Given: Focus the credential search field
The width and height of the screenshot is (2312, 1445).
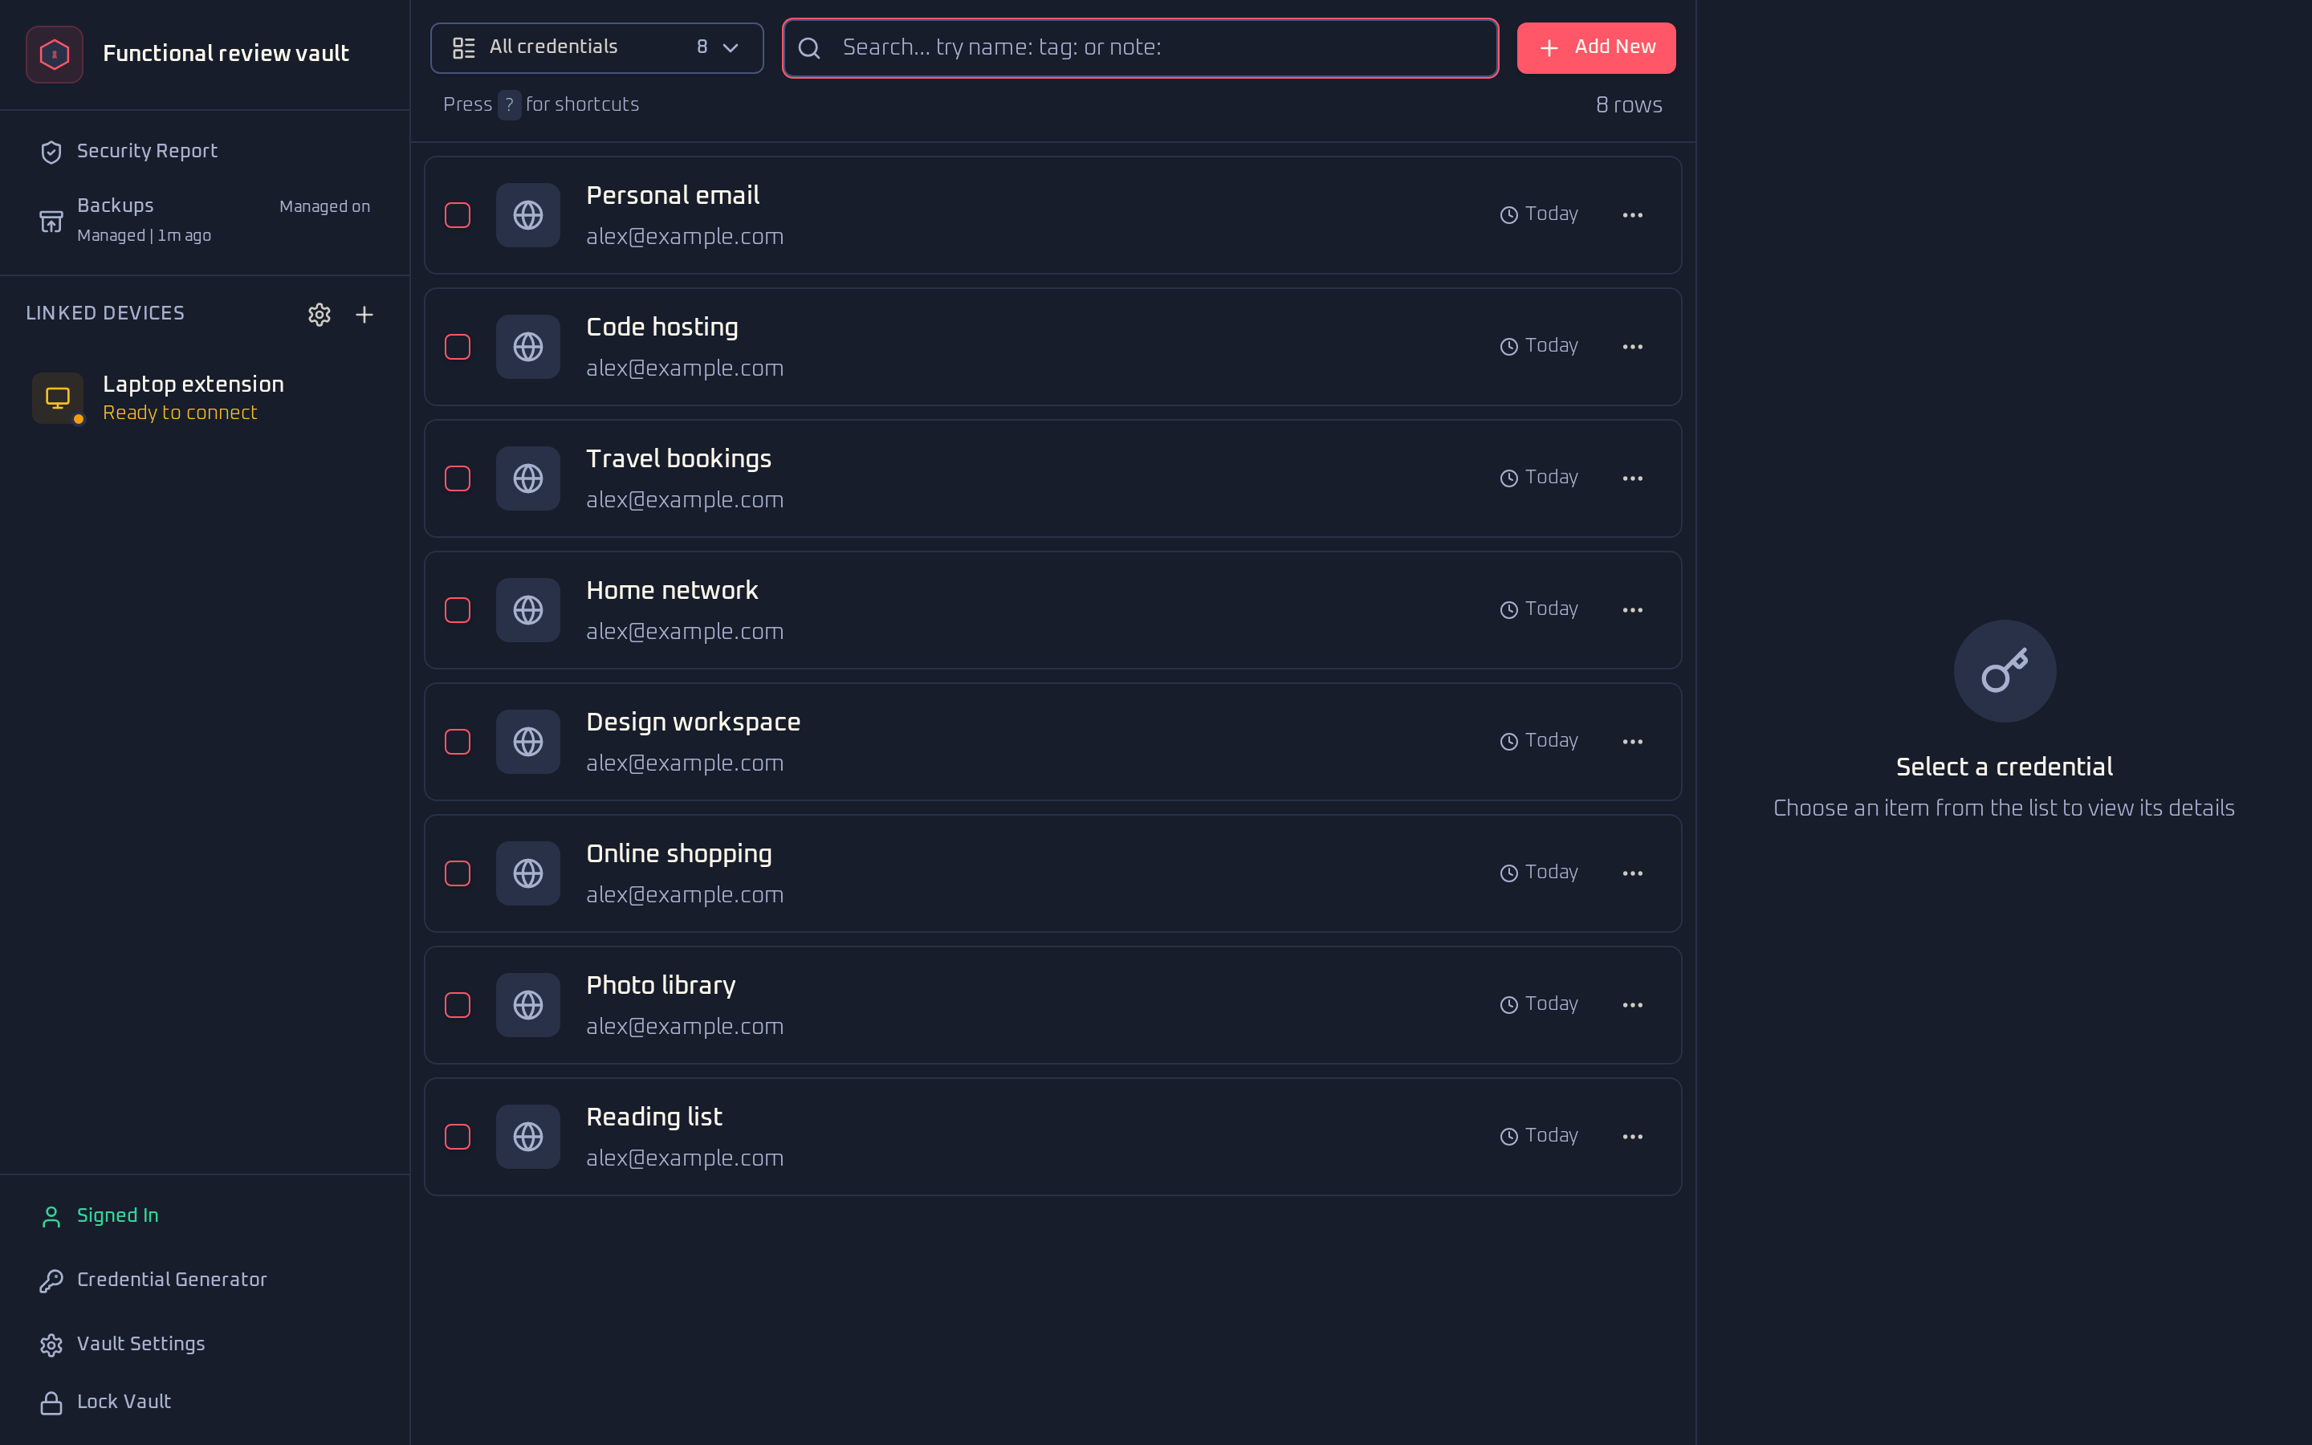Looking at the screenshot, I should 1140,48.
